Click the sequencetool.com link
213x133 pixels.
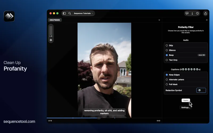click(19, 122)
